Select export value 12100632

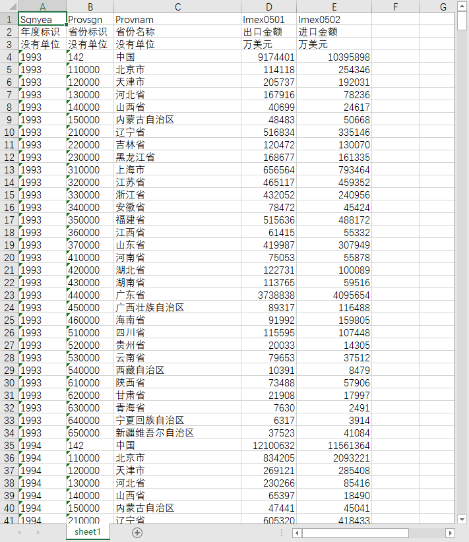point(268,446)
